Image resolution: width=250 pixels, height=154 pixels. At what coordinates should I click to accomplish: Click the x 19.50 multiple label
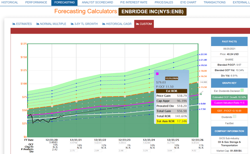click(203, 65)
